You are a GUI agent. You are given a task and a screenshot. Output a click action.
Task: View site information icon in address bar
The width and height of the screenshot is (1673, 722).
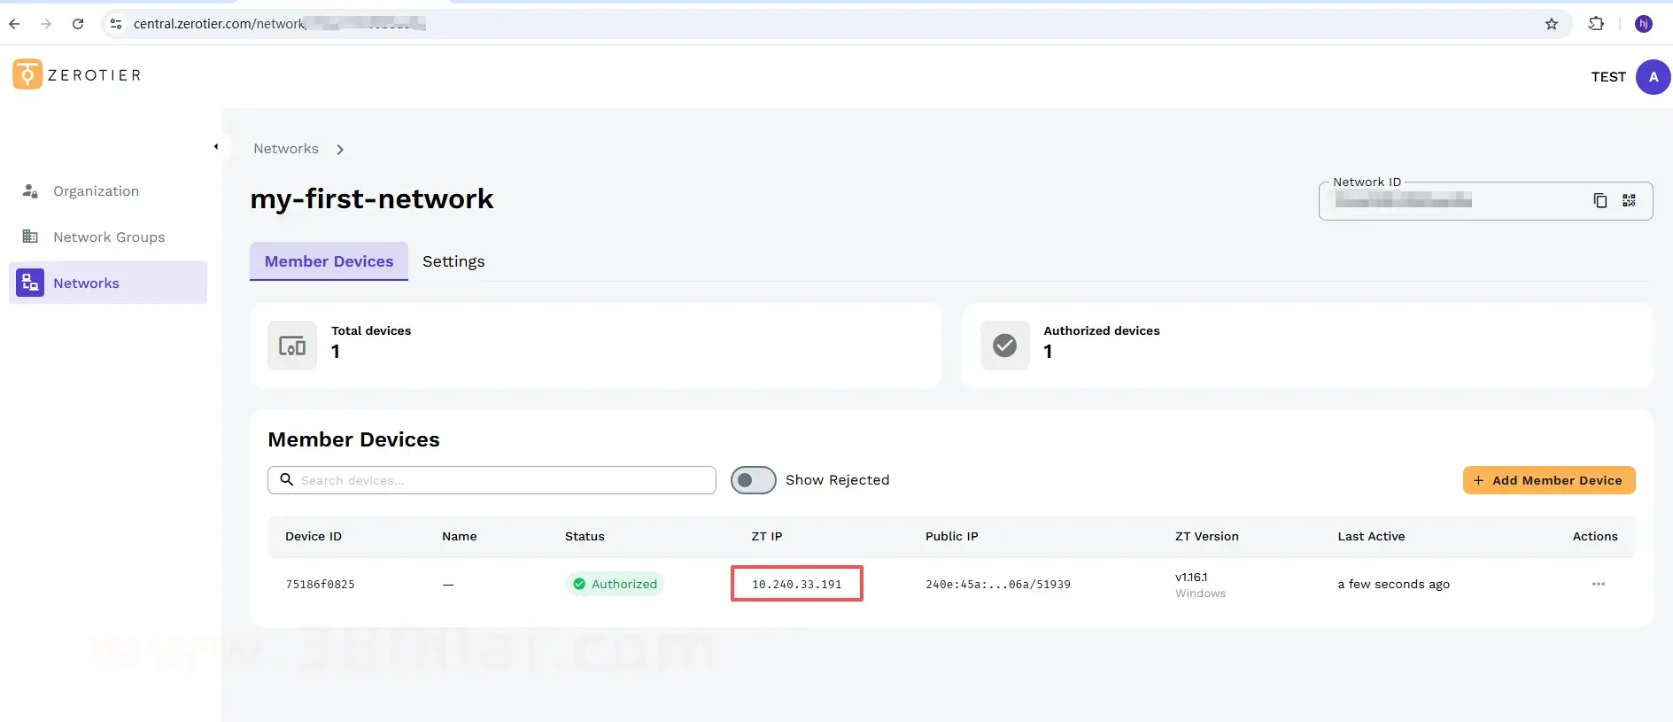[x=116, y=24]
